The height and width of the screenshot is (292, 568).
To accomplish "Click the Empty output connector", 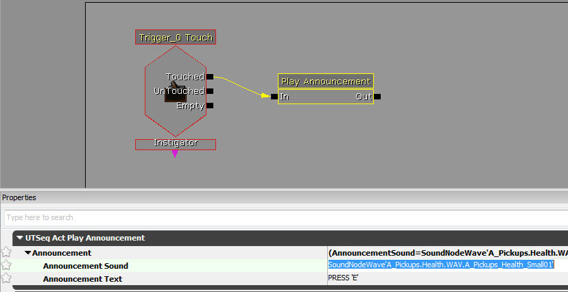I will [x=210, y=106].
